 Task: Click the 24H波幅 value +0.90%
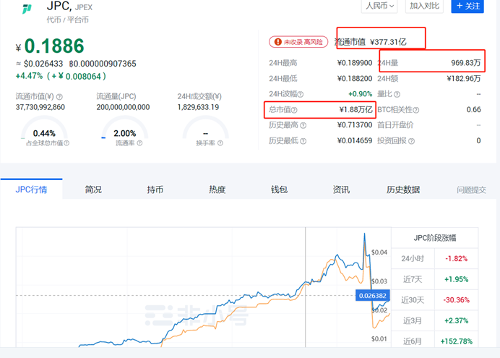(x=360, y=94)
